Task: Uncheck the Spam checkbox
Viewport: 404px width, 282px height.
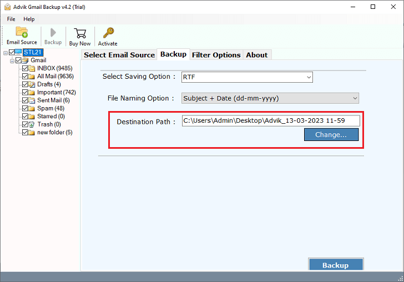Action: click(x=25, y=108)
